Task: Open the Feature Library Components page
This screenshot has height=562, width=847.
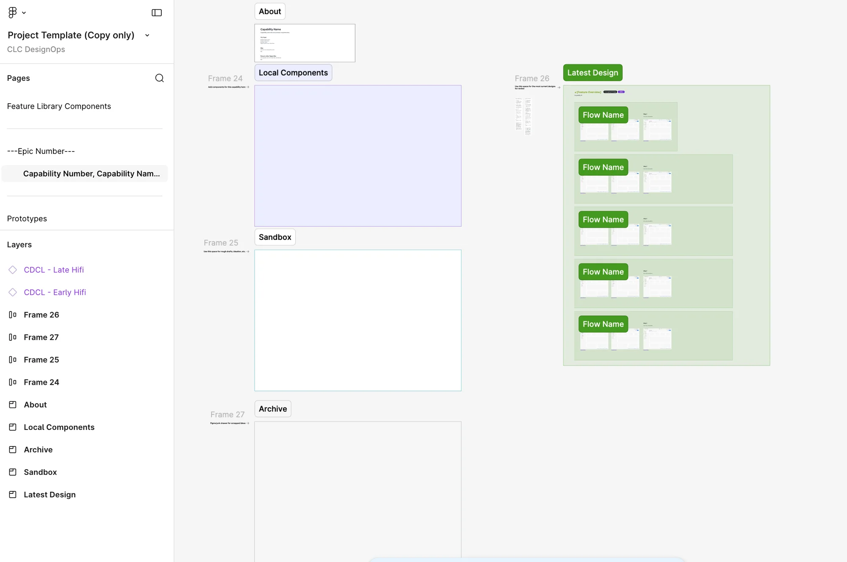Action: coord(59,106)
